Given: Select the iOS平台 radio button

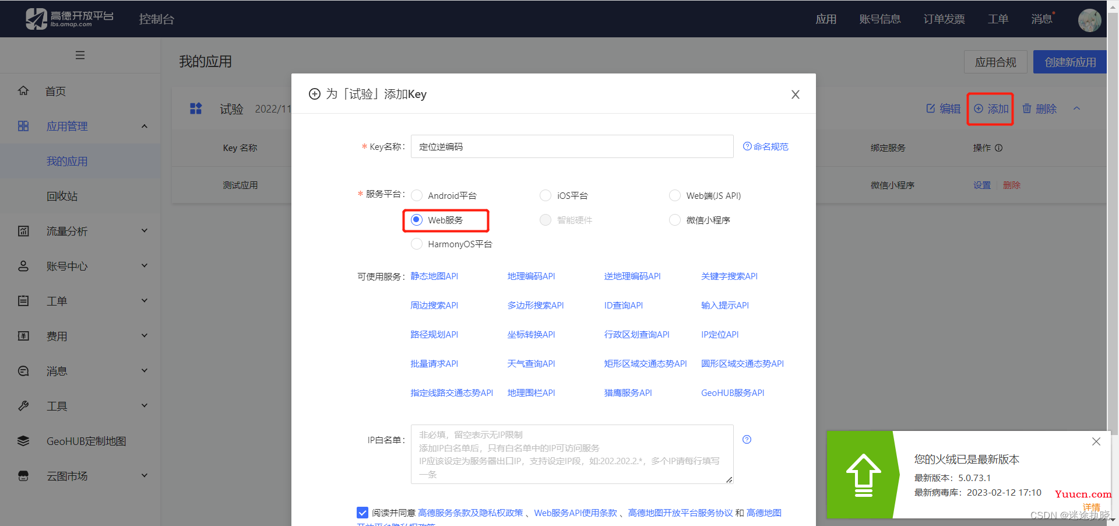Looking at the screenshot, I should pyautogui.click(x=546, y=195).
